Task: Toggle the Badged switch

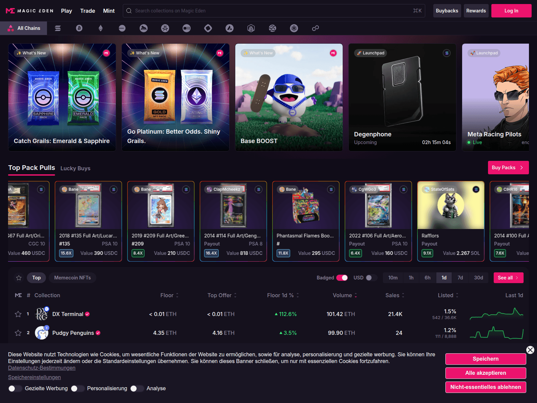Action: (342, 278)
